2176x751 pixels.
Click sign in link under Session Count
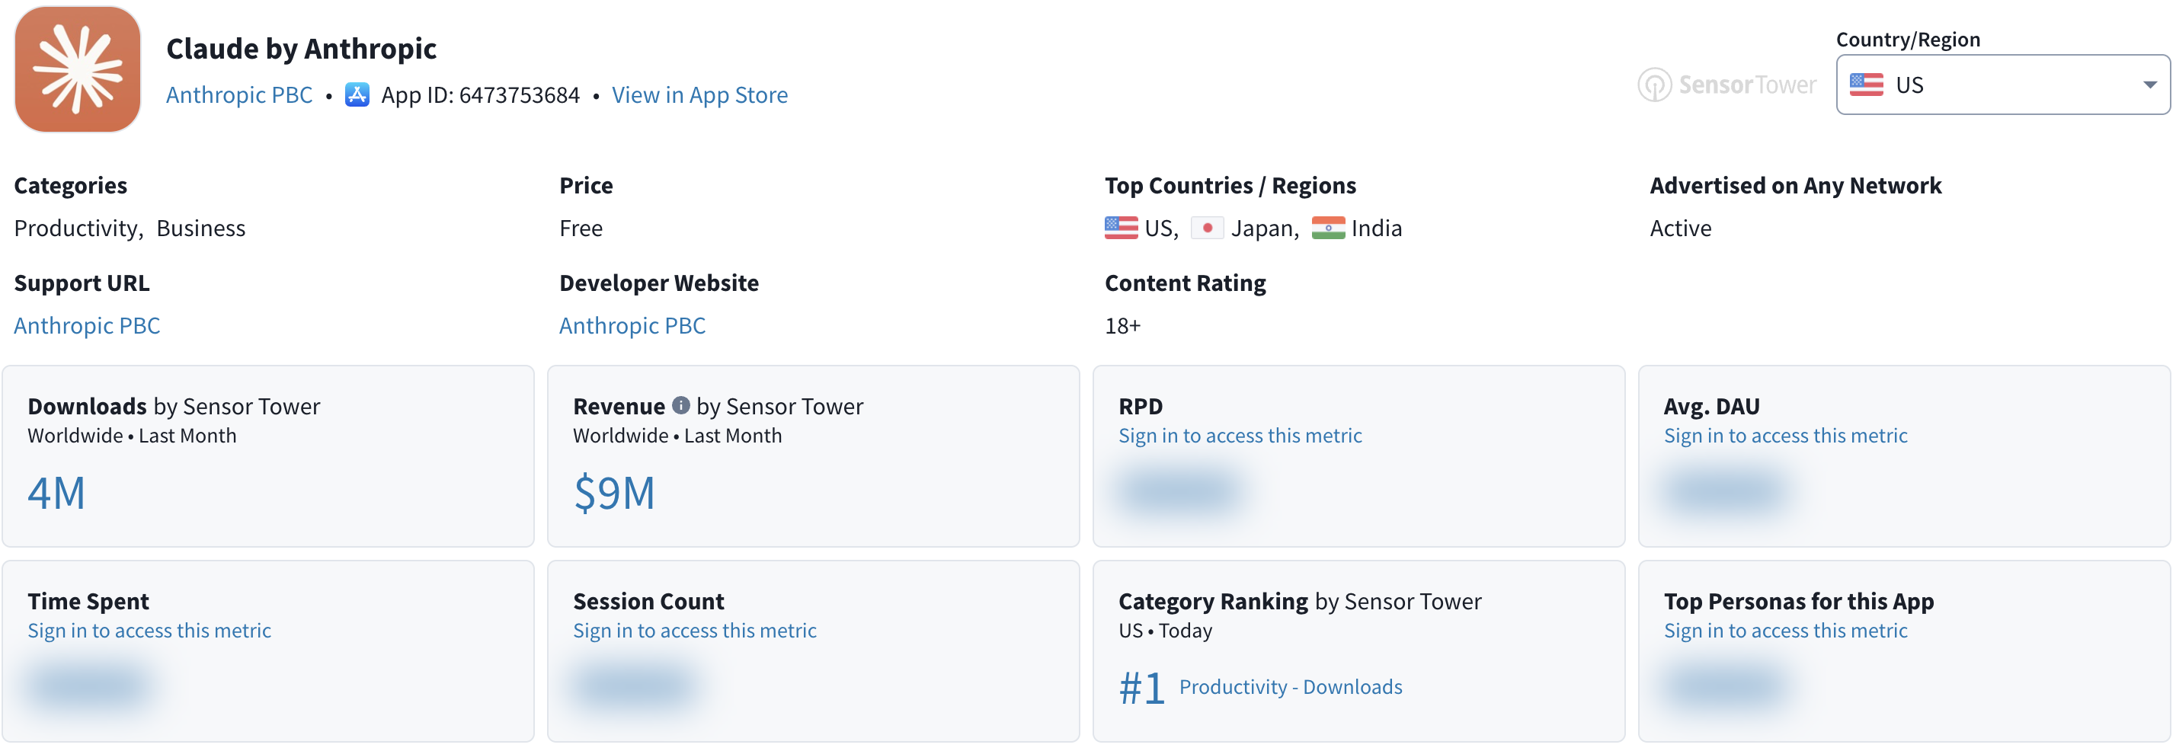click(x=694, y=631)
